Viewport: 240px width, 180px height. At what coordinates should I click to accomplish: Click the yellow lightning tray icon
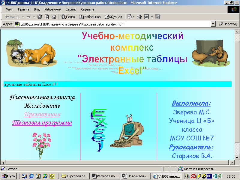pyautogui.click(x=198, y=176)
